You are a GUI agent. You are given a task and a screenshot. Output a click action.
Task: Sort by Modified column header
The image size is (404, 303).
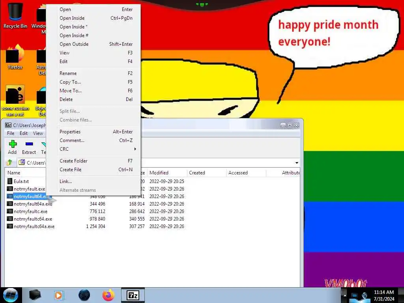pos(167,173)
